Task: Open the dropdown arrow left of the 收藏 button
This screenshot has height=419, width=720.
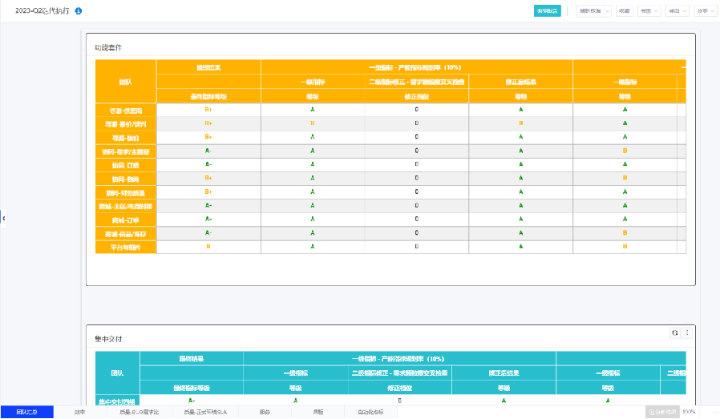Action: click(608, 11)
